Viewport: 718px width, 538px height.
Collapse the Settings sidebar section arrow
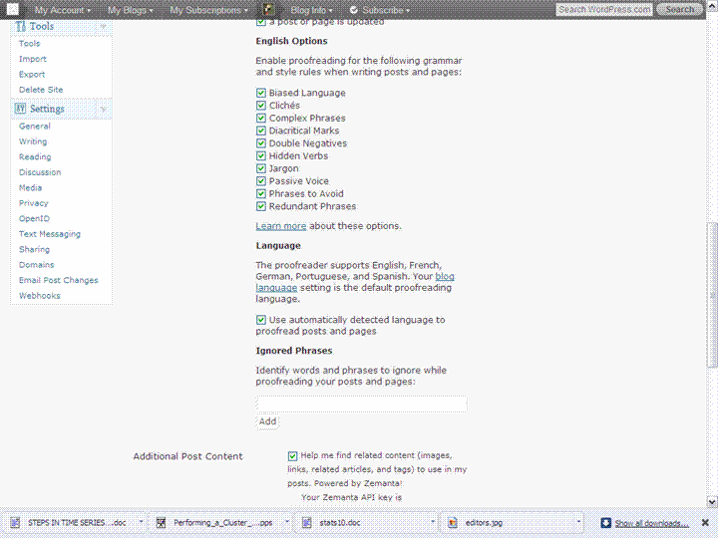point(103,109)
